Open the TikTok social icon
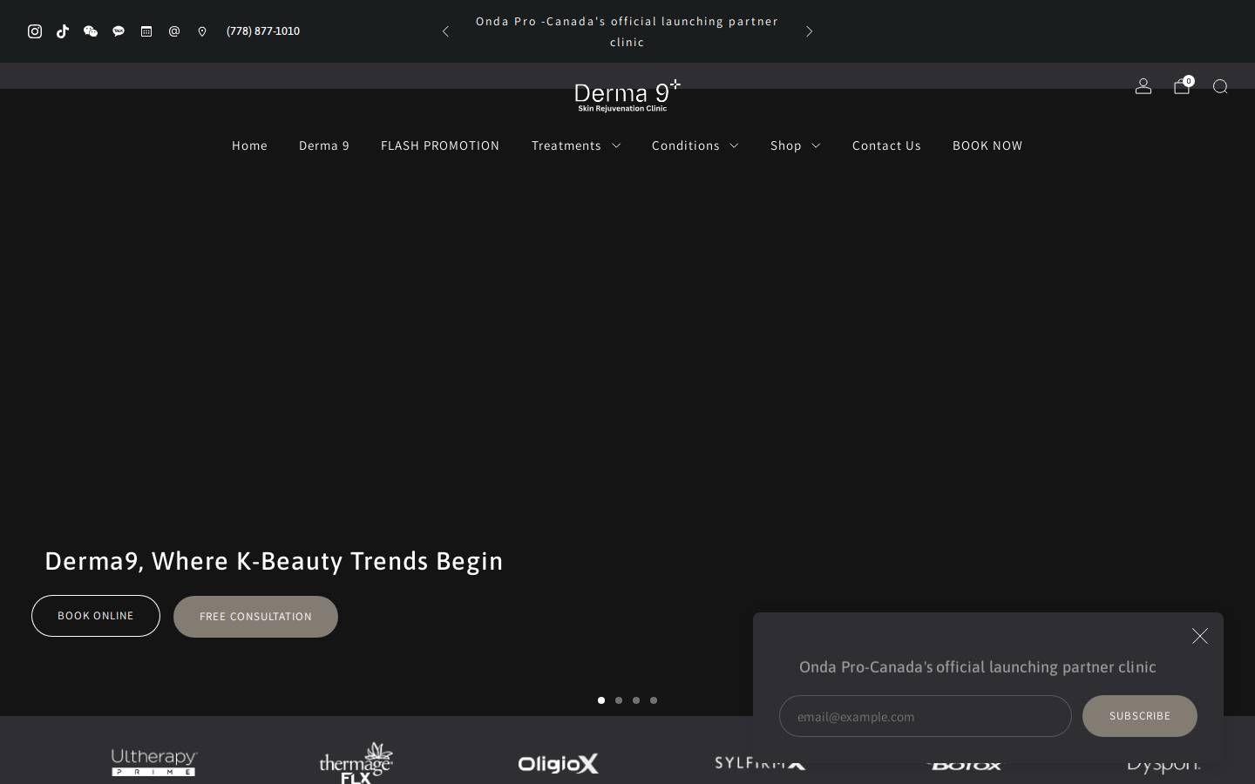The width and height of the screenshot is (1255, 784). point(63,31)
